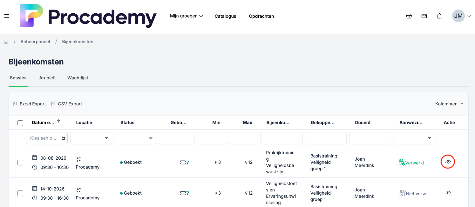Click the CSV Export button

[67, 104]
